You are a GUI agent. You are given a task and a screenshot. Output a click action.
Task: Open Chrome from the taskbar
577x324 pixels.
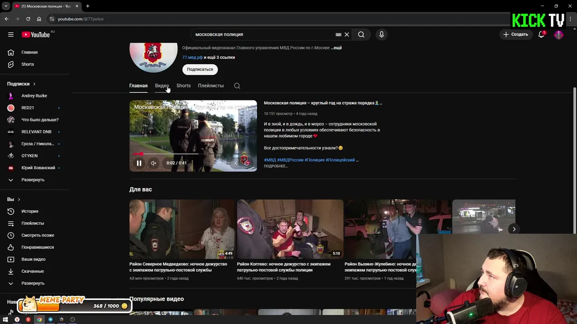39,320
